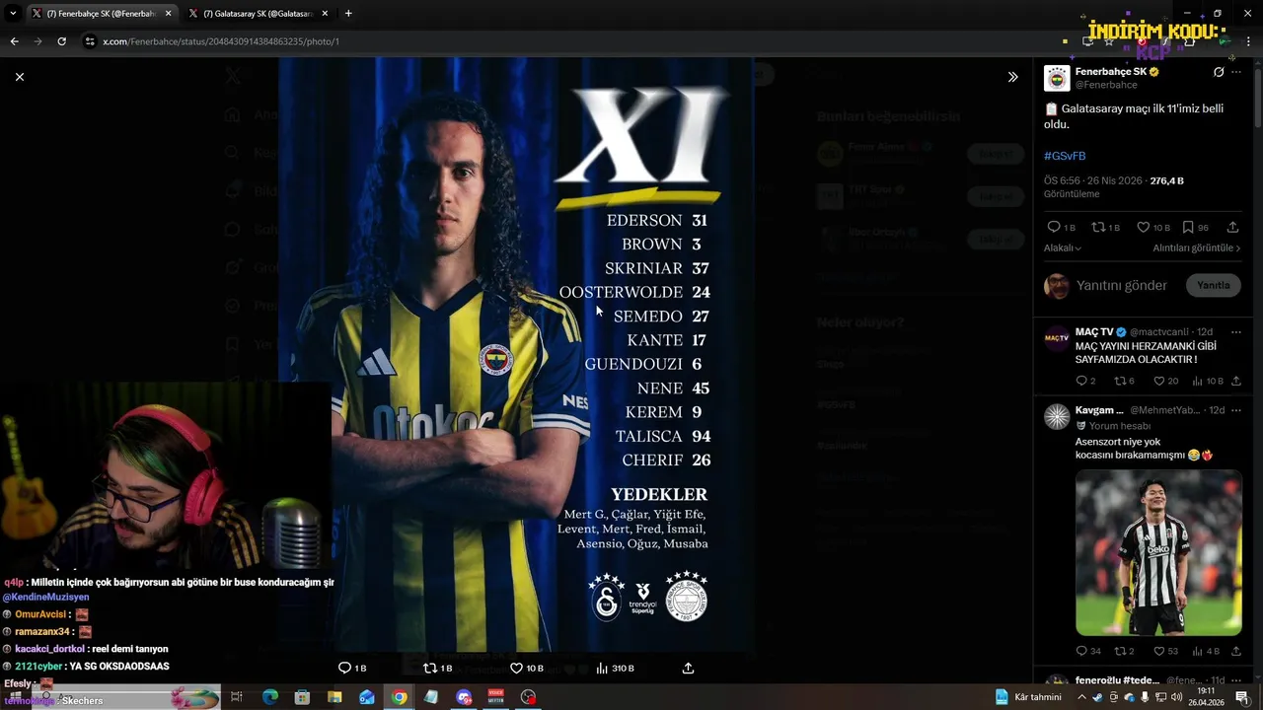Share the Fenerbahçe tweet from the side panel
1263x710 pixels.
click(1232, 227)
